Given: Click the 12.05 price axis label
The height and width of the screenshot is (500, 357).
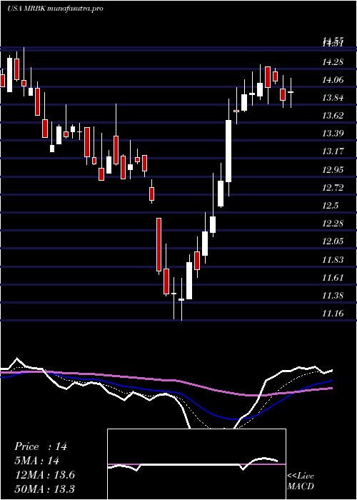Looking at the screenshot, I should 333,241.
